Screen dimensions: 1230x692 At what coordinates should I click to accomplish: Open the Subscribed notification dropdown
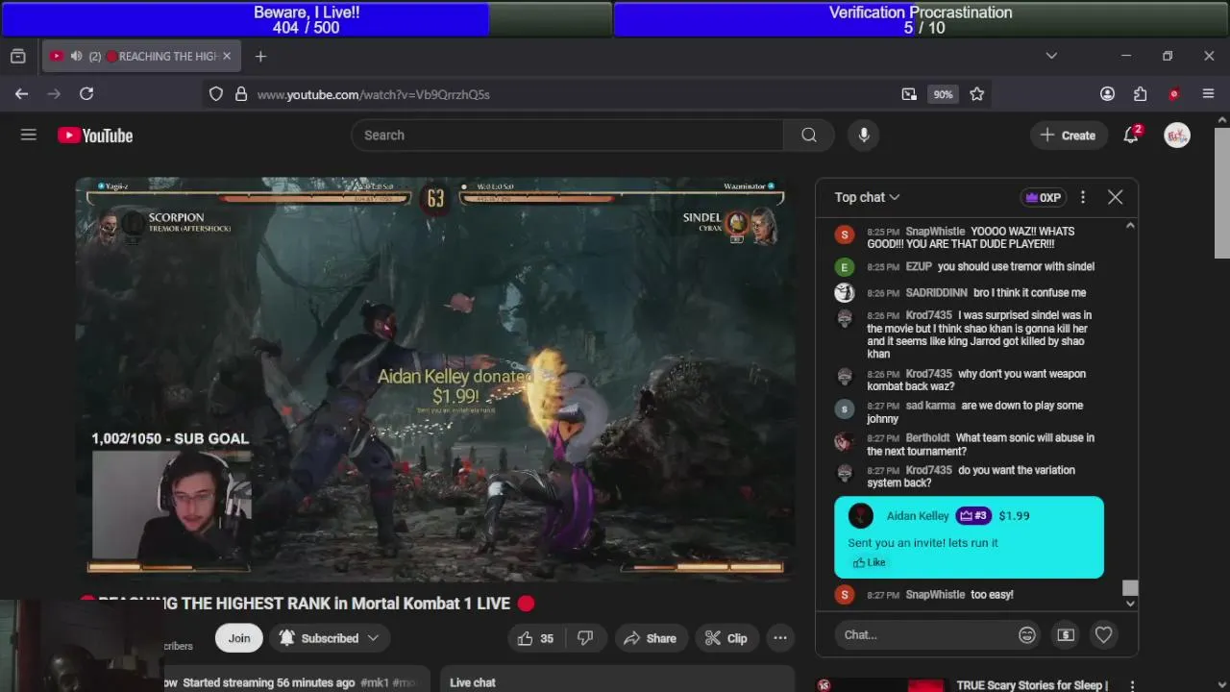[x=329, y=638]
